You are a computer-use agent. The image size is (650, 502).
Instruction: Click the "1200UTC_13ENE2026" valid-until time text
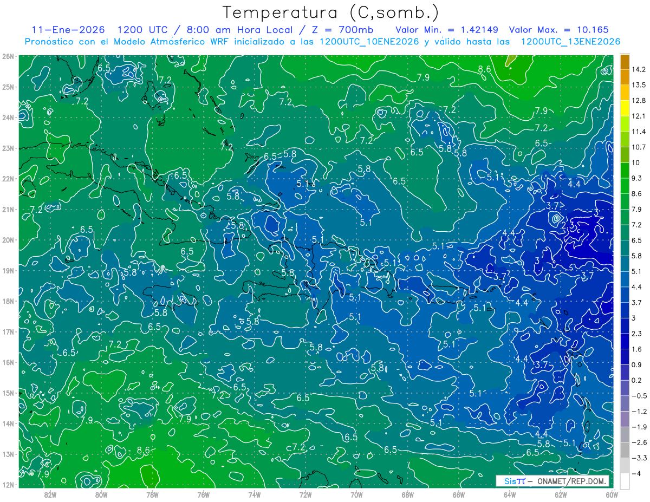pos(570,42)
